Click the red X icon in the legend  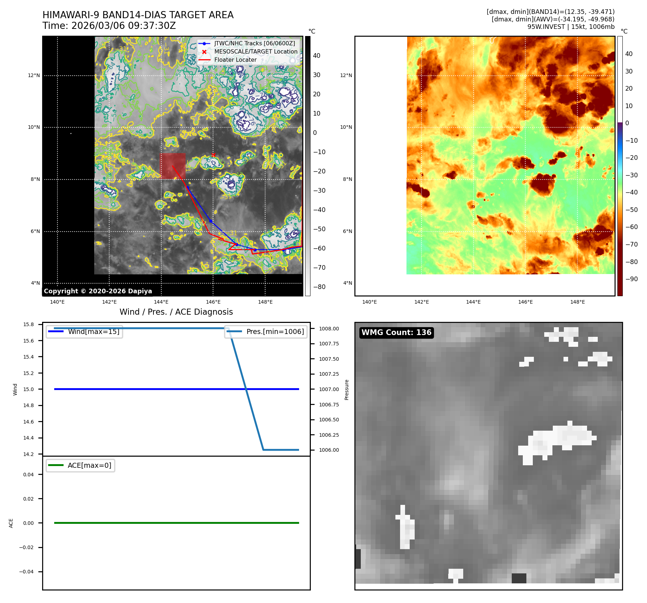click(204, 52)
